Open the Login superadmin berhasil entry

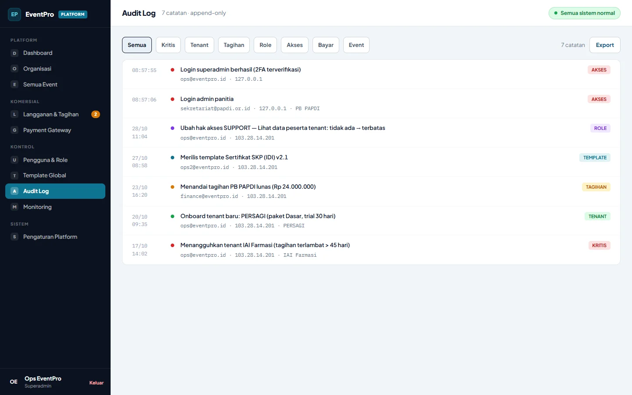(x=371, y=74)
